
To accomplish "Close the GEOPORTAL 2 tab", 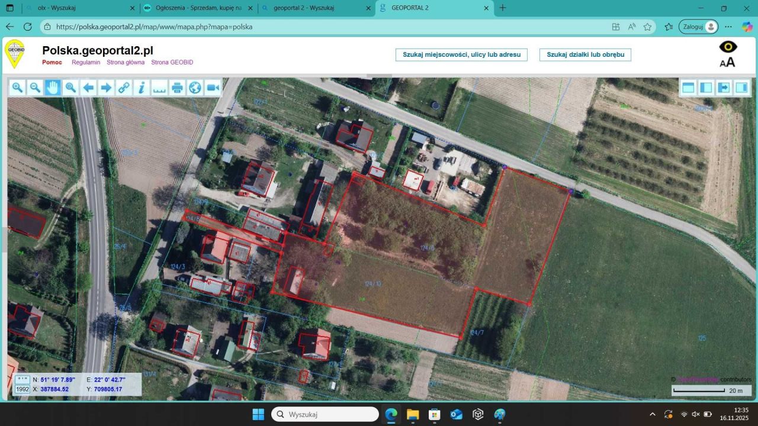I will pos(487,8).
